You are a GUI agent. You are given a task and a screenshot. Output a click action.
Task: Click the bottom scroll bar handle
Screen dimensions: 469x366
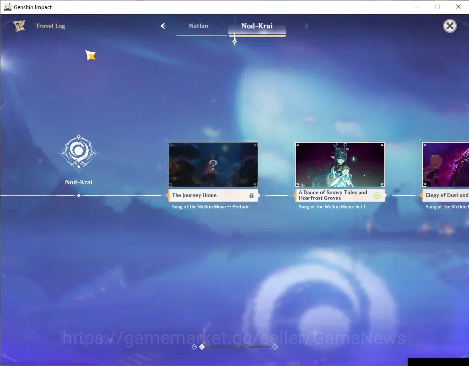[x=202, y=347]
